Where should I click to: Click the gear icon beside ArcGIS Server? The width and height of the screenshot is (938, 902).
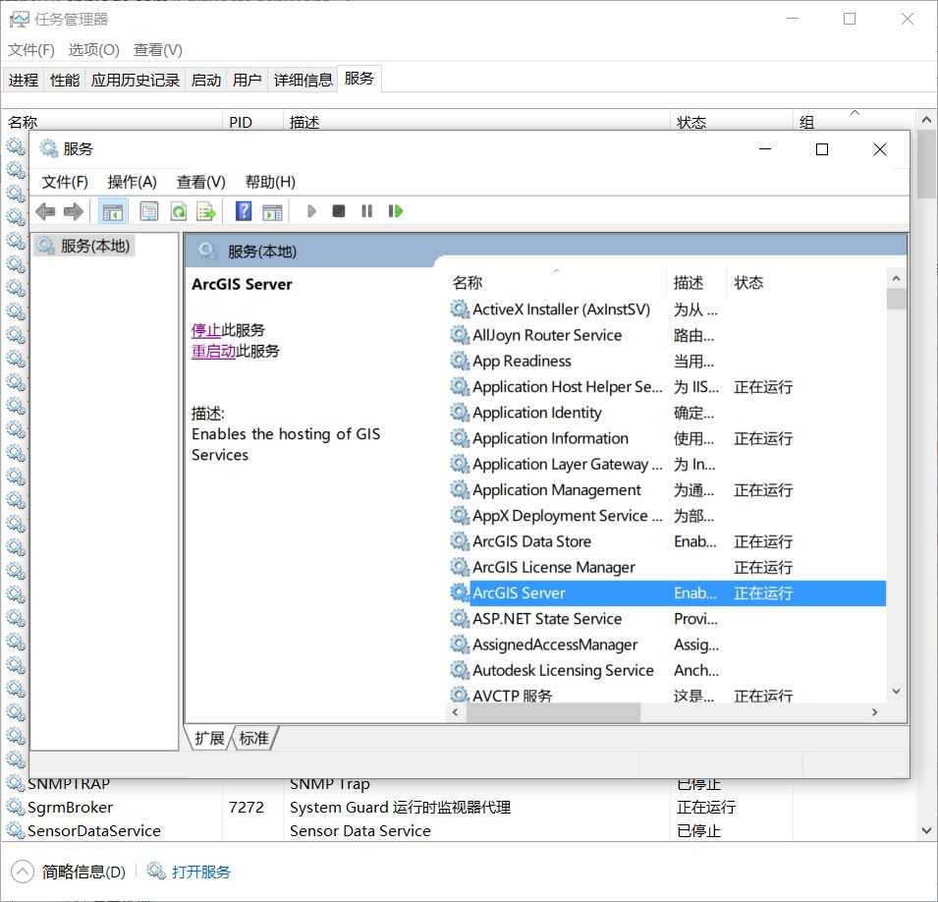[460, 592]
